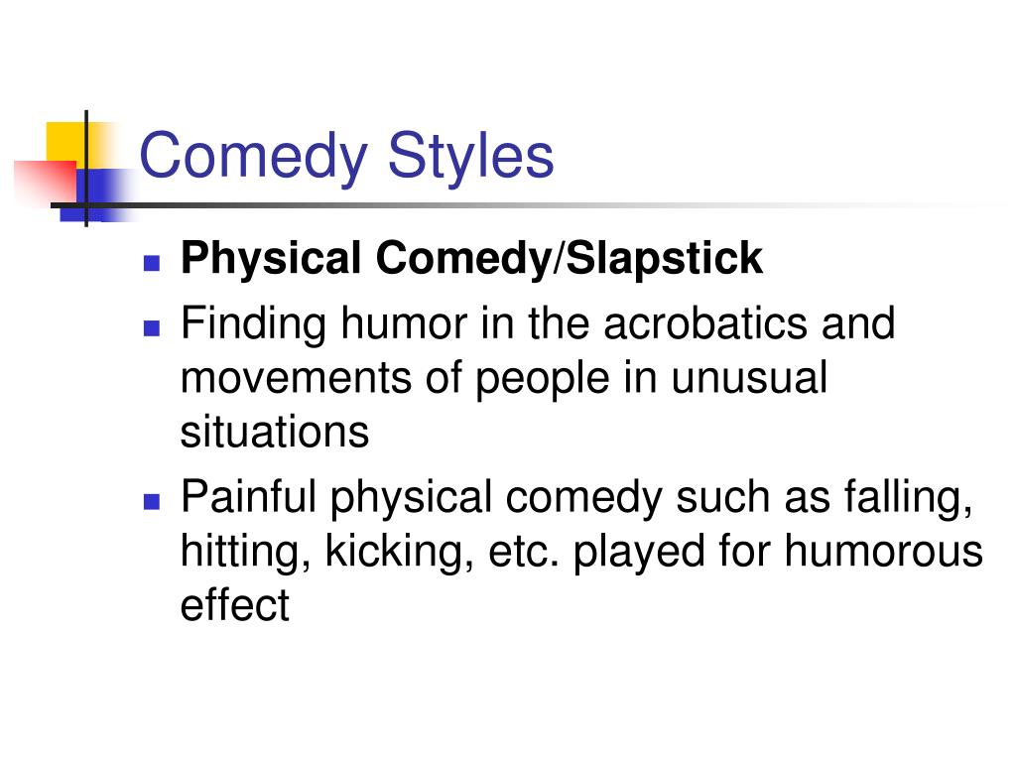Image resolution: width=1016 pixels, height=762 pixels.
Task: Click the bullet marker before Finding humor
Action: [152, 327]
